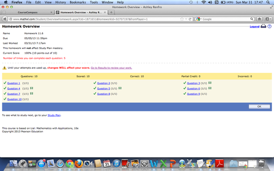
Task: Open Question 3 link
Action: click(x=193, y=83)
